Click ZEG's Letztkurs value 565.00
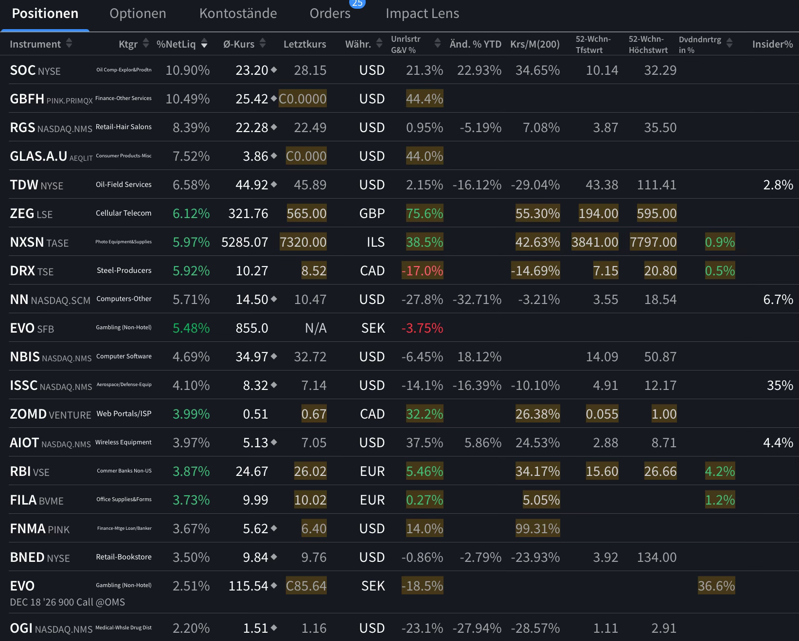 306,213
